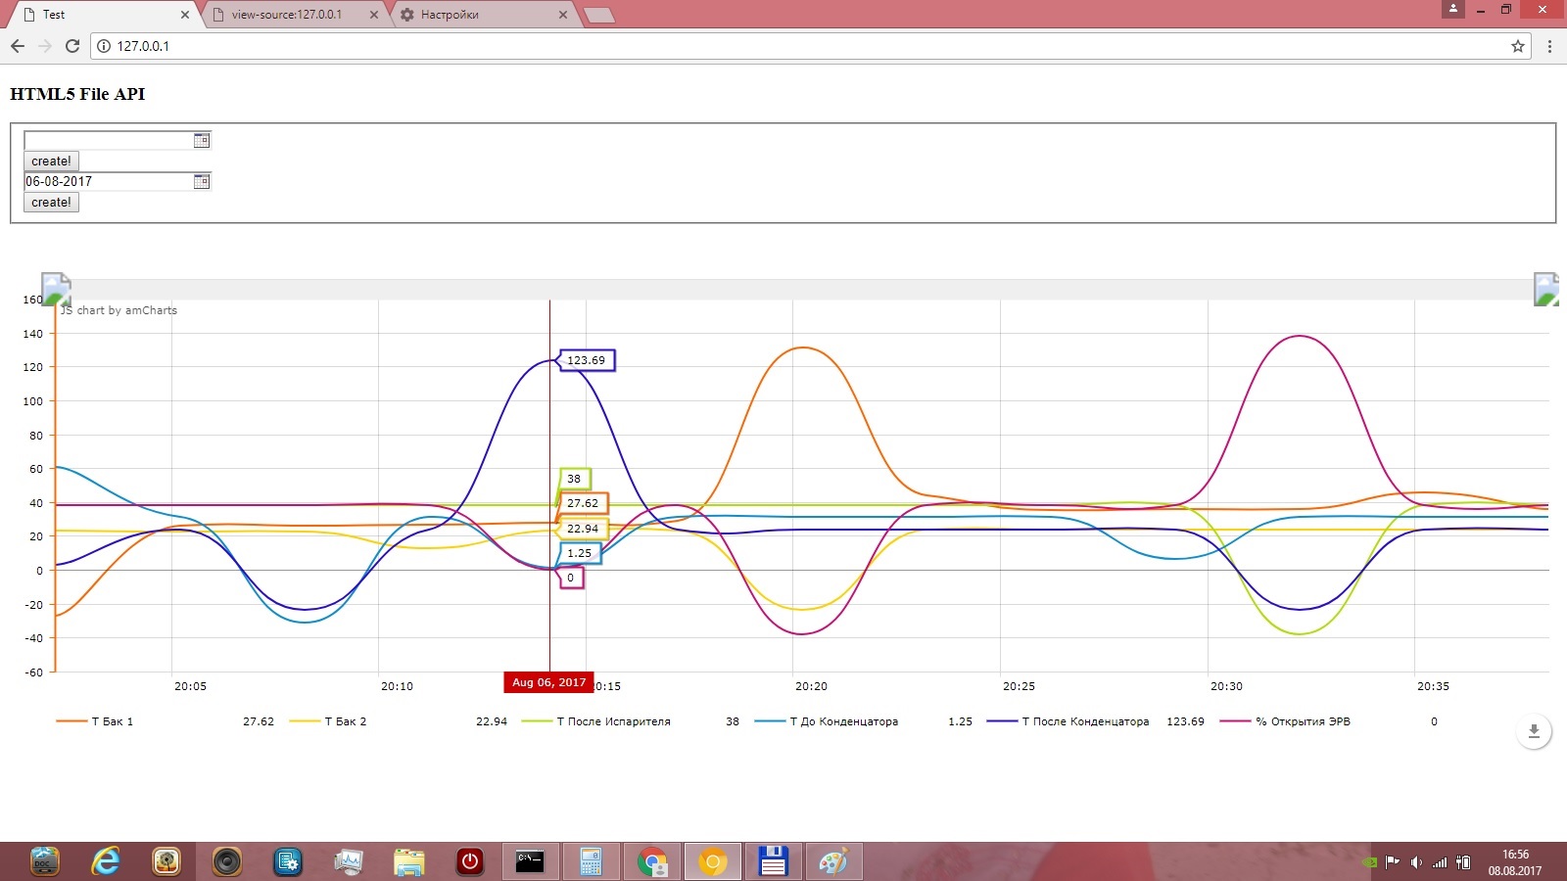Click the 20:05 time axis label
Screen dimensions: 1567x881
coord(190,686)
